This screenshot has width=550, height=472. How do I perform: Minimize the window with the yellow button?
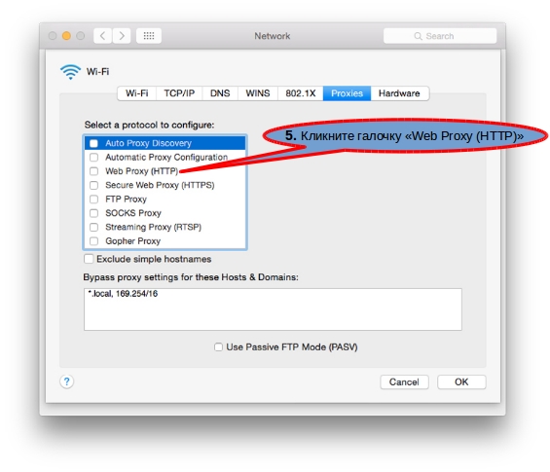tap(66, 36)
